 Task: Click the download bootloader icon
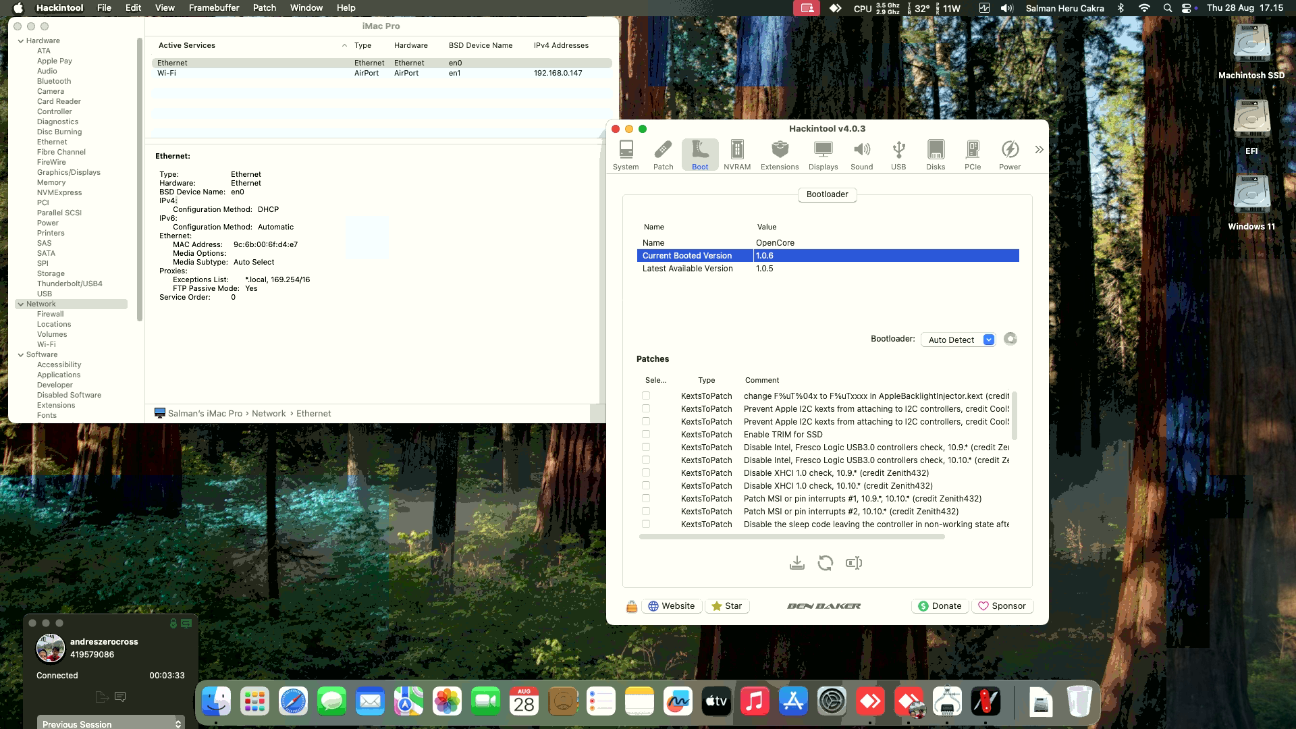pos(796,563)
